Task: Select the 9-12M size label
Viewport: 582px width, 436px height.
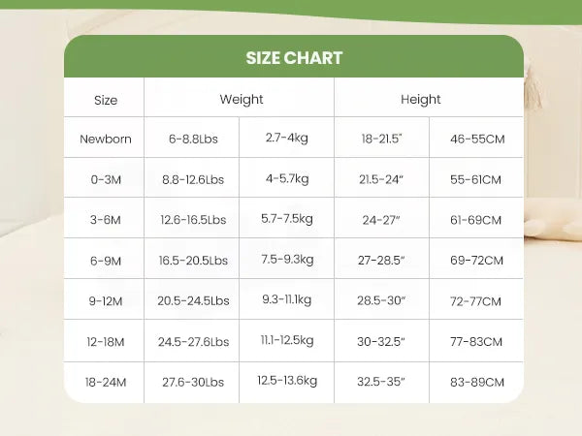Action: click(106, 301)
